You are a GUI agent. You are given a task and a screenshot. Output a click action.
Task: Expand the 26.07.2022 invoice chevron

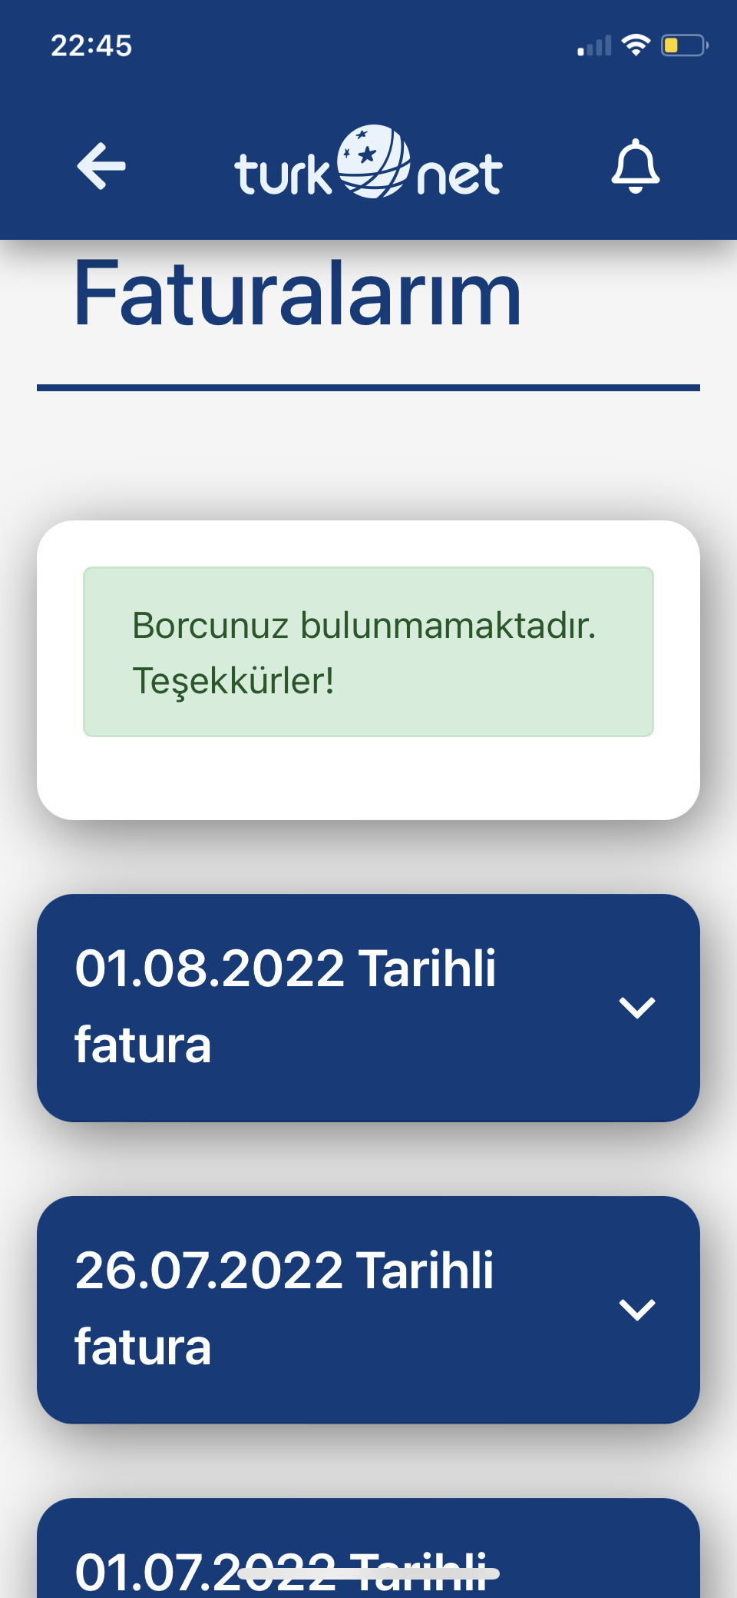pos(637,1309)
